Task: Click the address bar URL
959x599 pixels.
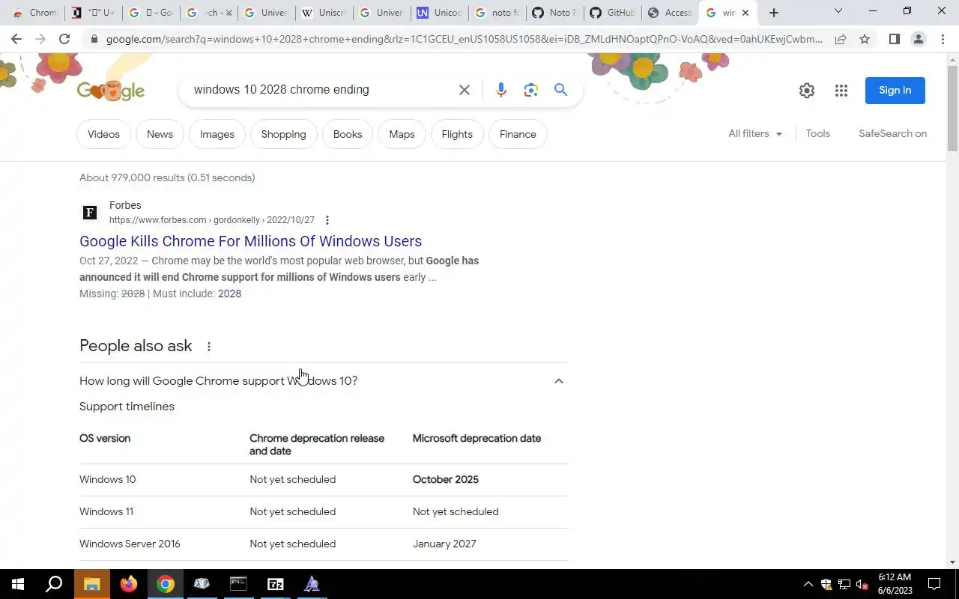Action: click(x=464, y=39)
